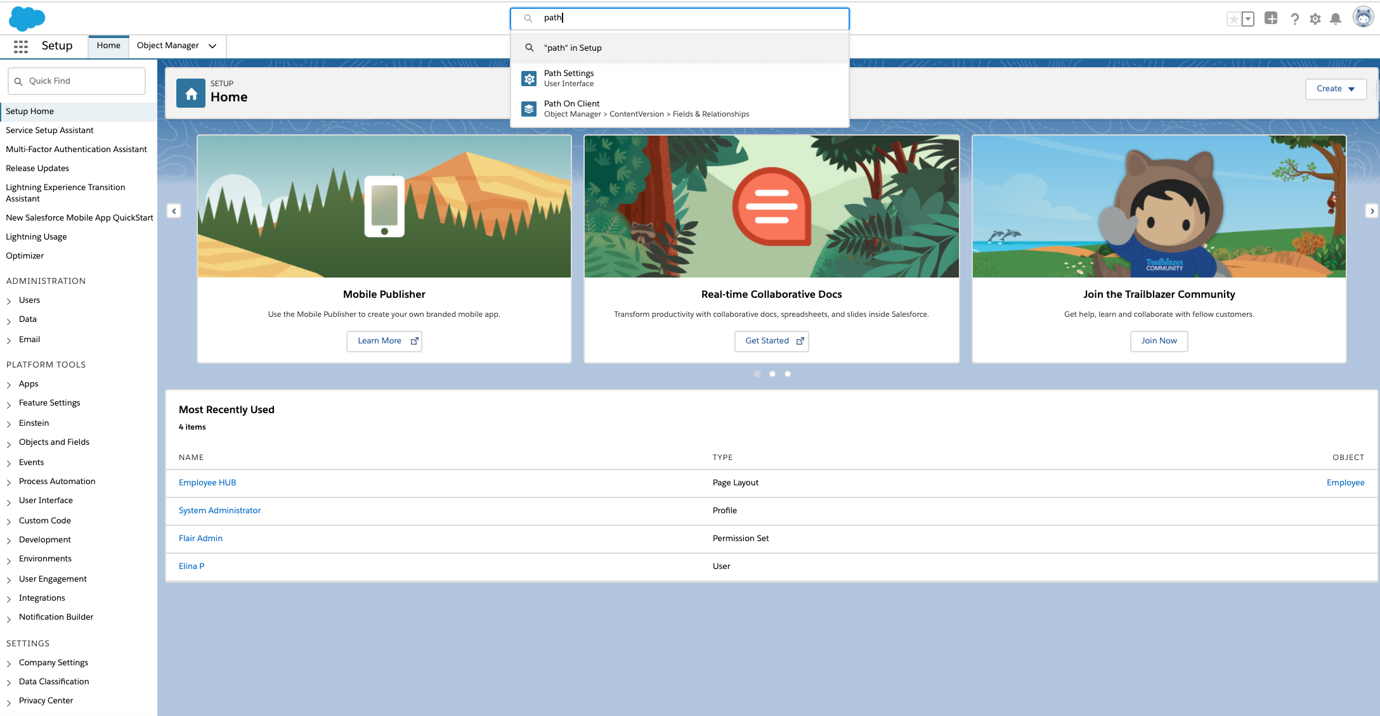
Task: Click the notifications bell icon
Action: tap(1336, 19)
